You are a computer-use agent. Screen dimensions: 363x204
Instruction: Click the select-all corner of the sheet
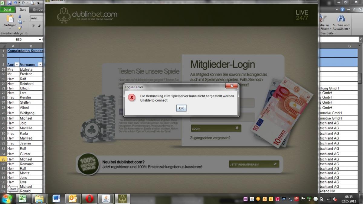pyautogui.click(x=3, y=46)
